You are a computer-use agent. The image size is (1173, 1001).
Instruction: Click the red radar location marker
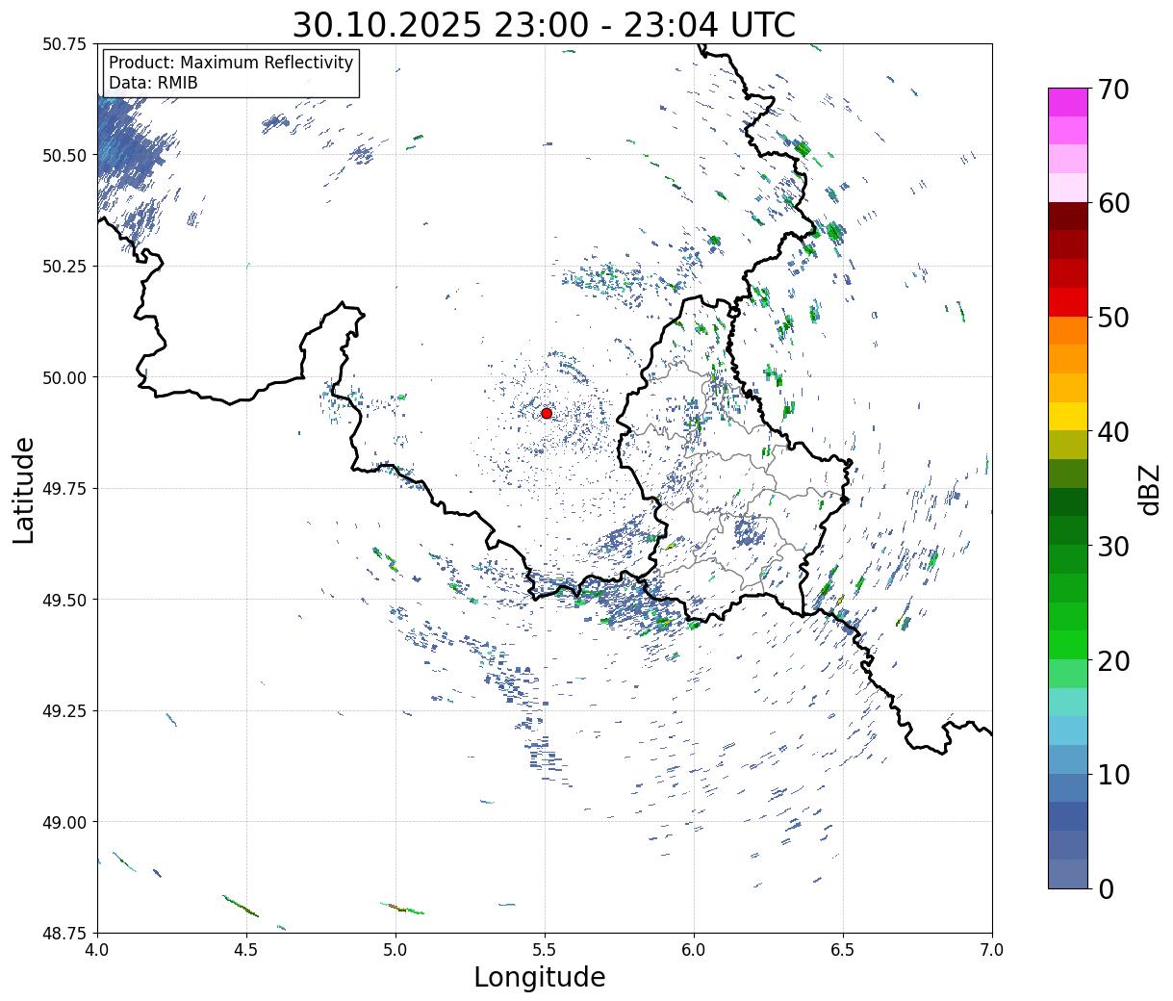click(x=547, y=413)
